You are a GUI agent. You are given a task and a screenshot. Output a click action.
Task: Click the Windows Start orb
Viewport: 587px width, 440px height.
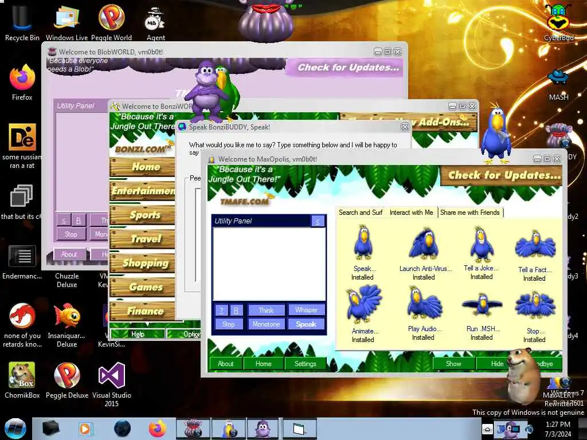click(x=15, y=429)
